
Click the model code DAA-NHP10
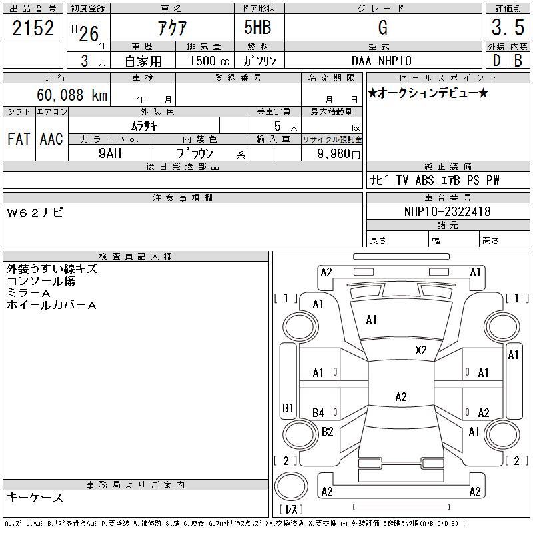[381, 61]
